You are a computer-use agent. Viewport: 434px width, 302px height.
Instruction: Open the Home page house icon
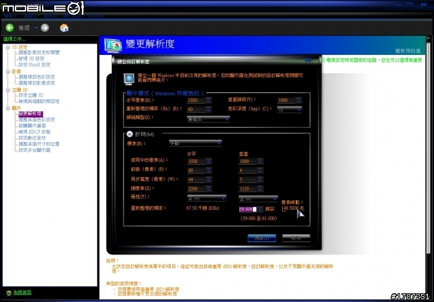[x=64, y=28]
